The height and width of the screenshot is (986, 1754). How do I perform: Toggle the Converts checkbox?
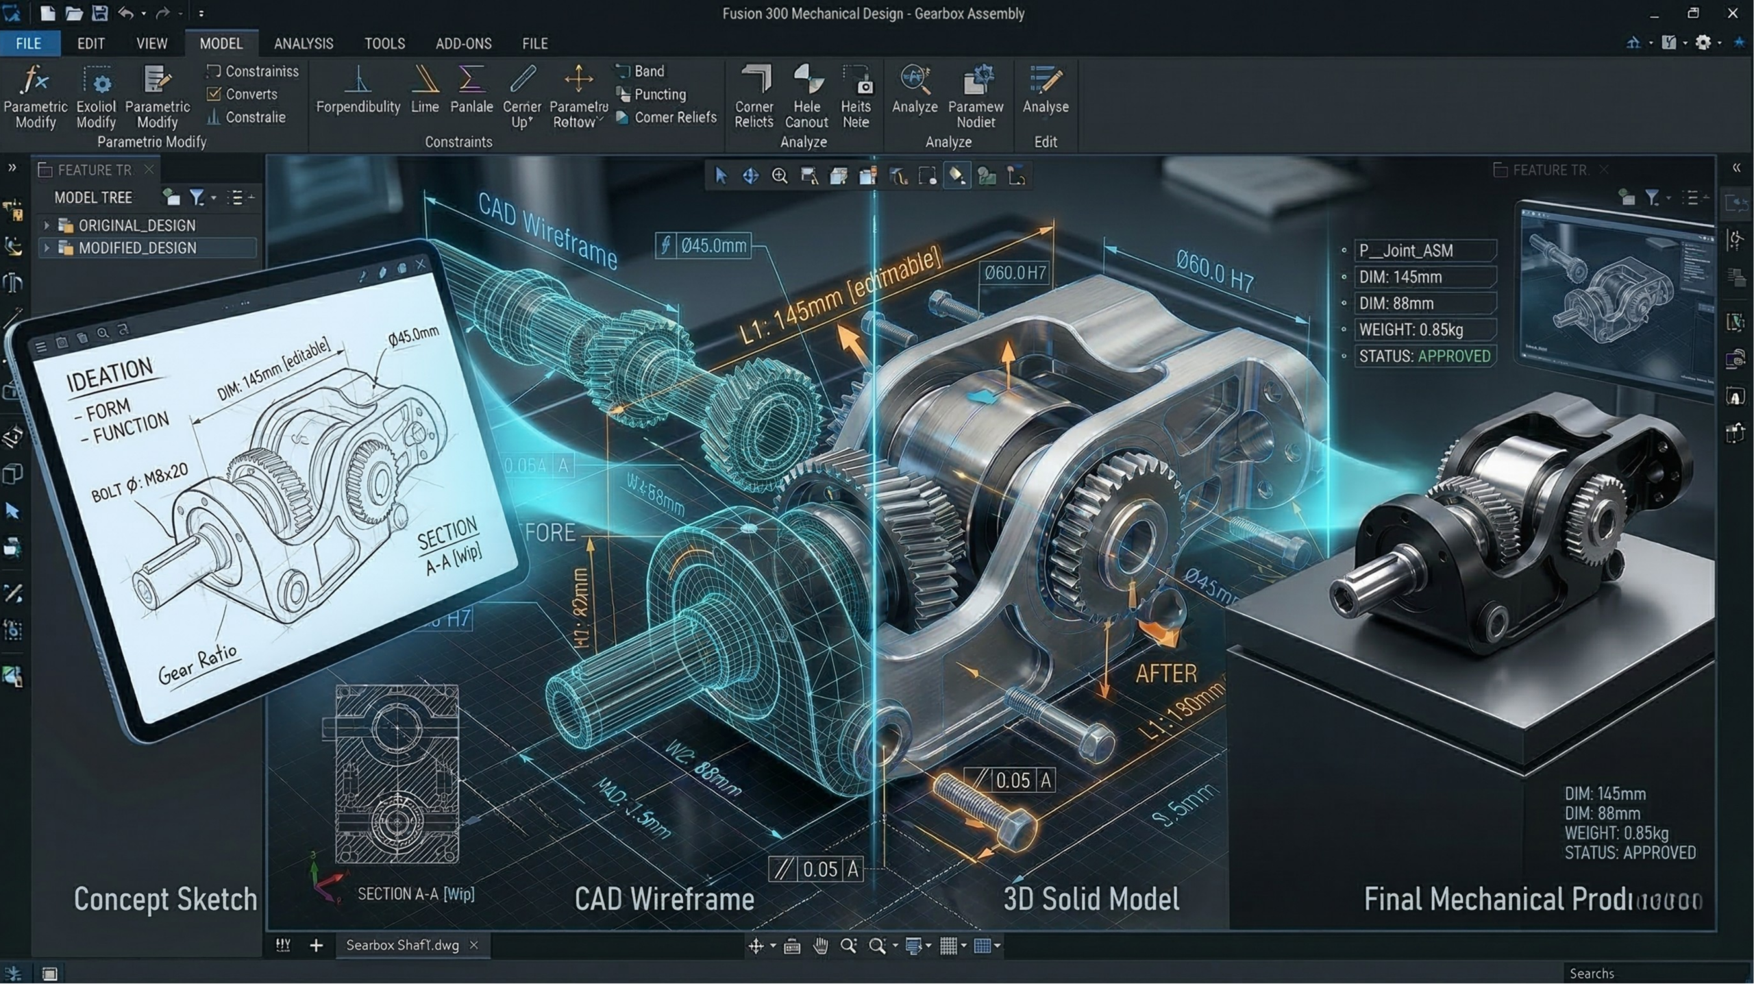(x=214, y=94)
